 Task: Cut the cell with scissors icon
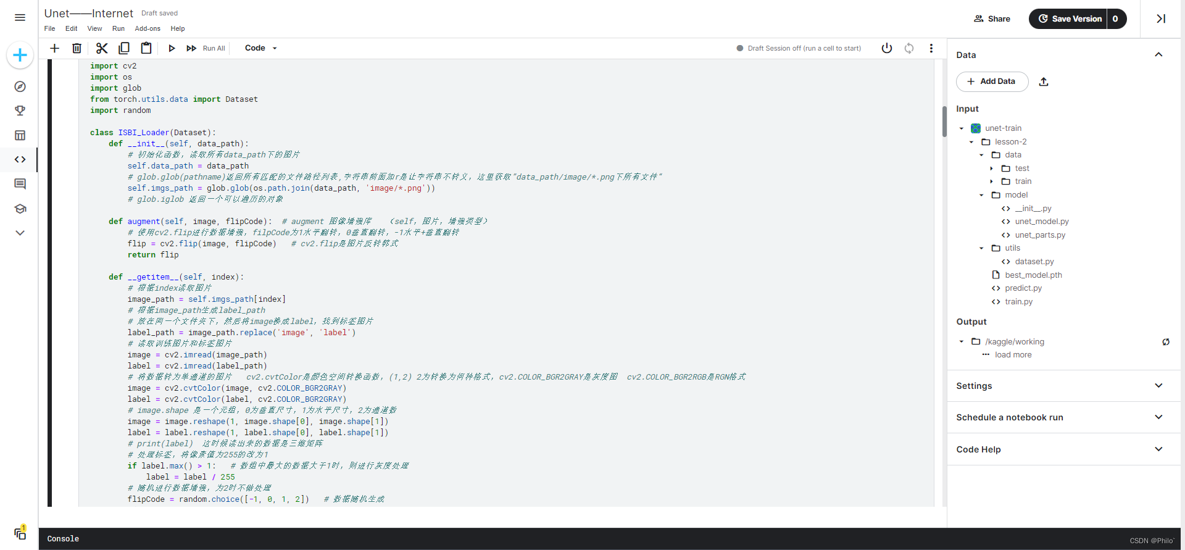(x=102, y=48)
